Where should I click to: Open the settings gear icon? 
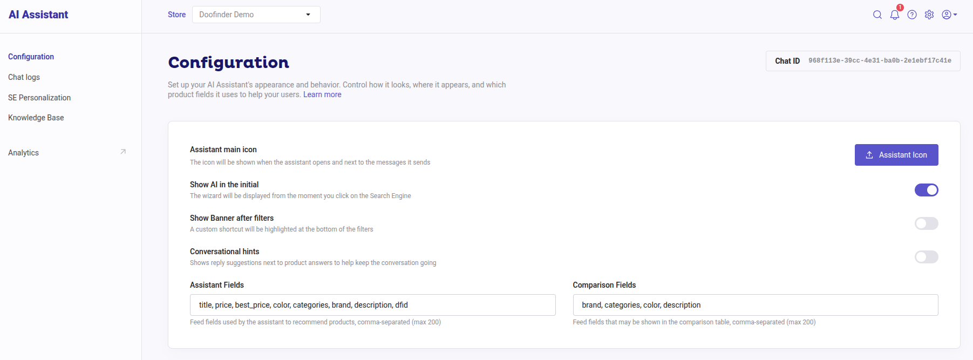point(929,15)
